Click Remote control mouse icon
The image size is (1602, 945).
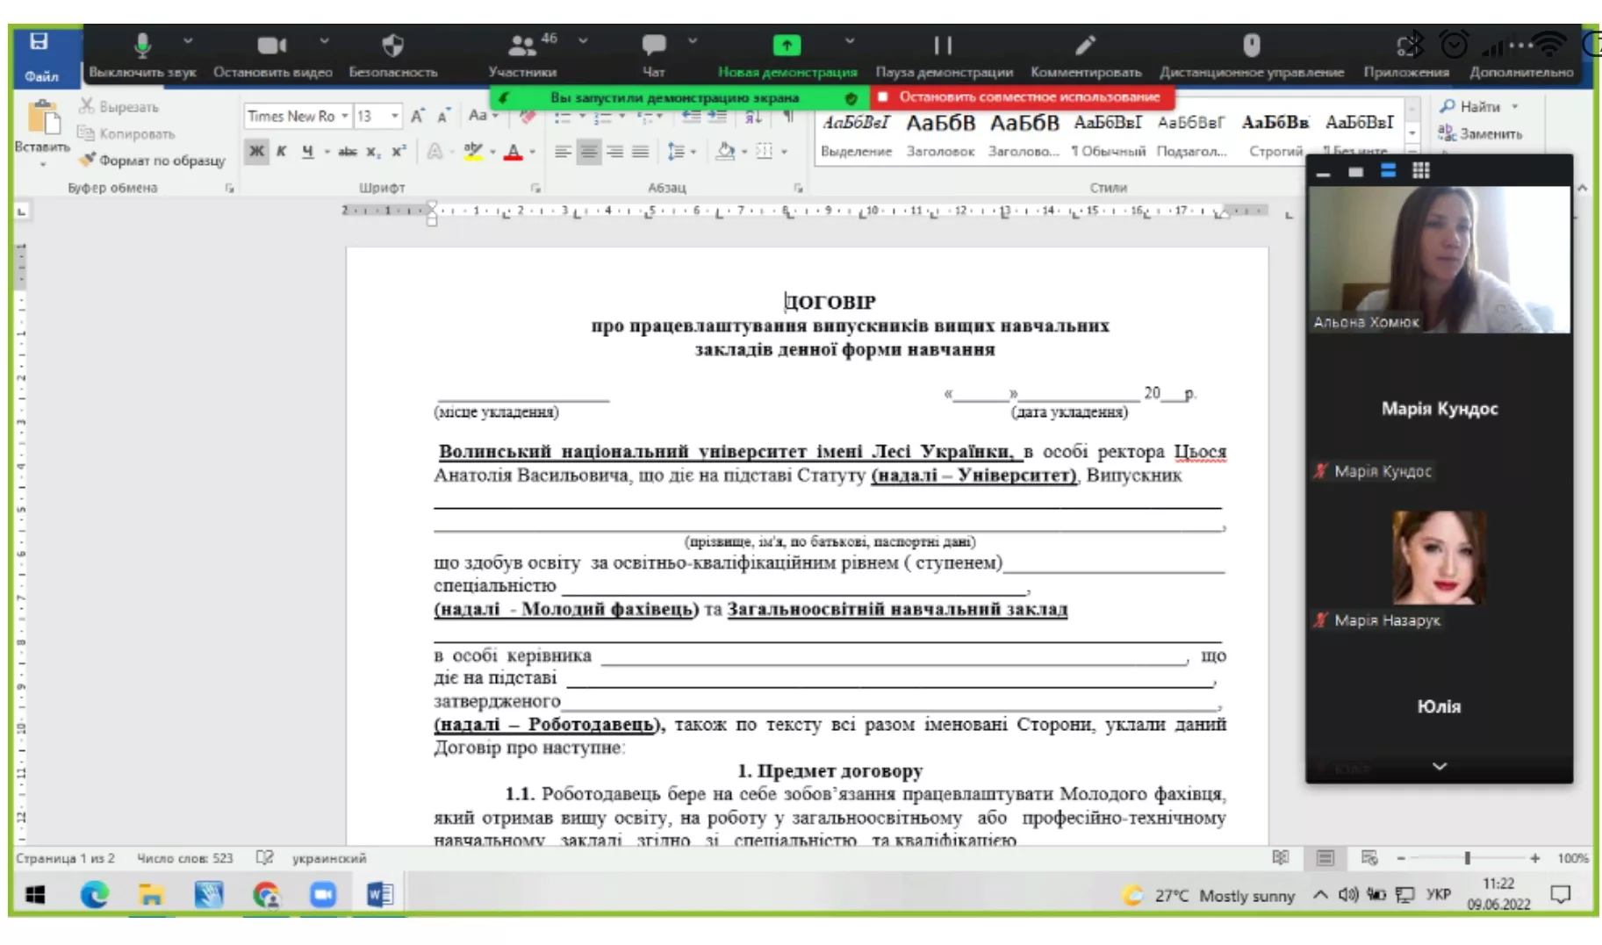point(1251,46)
